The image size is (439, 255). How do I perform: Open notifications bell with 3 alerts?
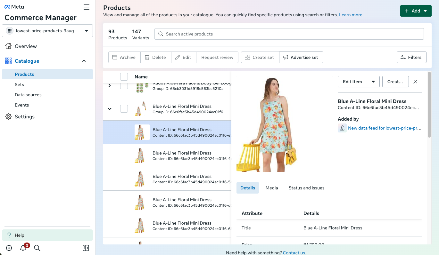tap(23, 248)
